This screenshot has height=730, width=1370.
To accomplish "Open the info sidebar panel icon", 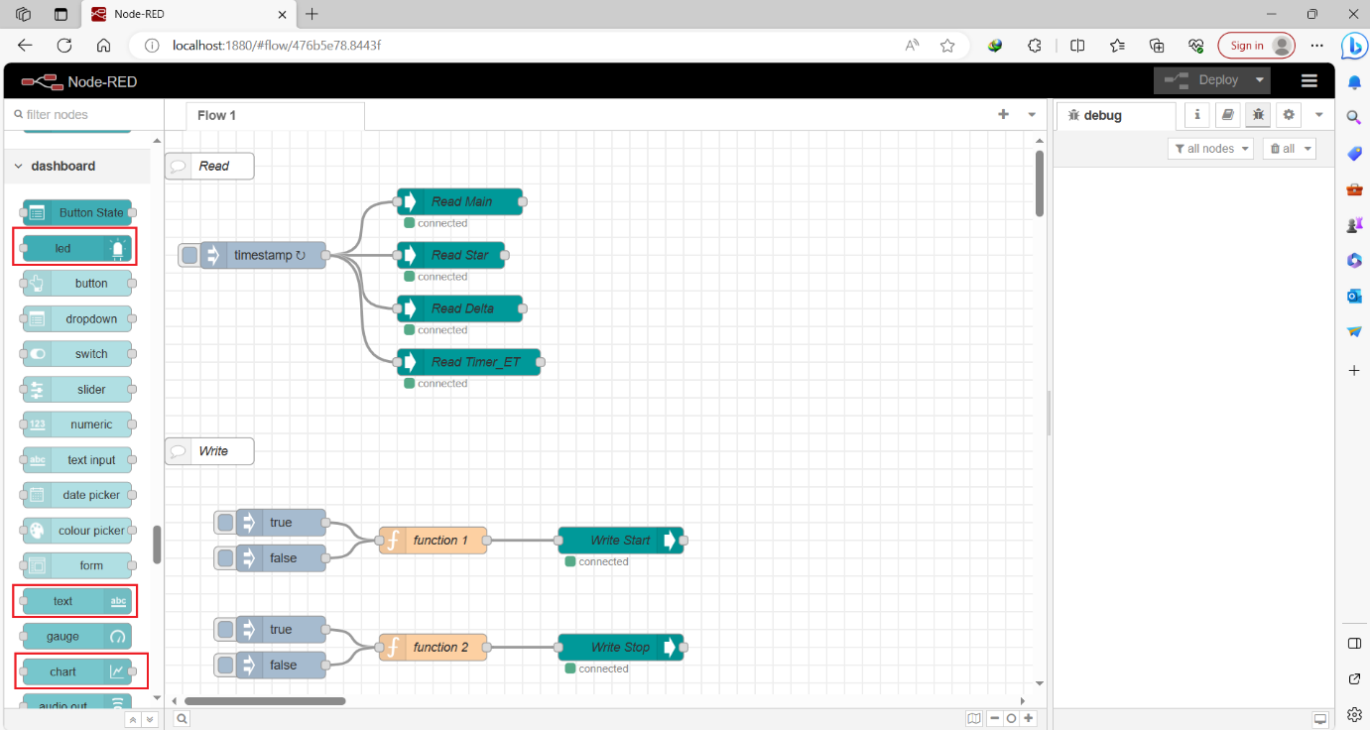I will tap(1196, 114).
